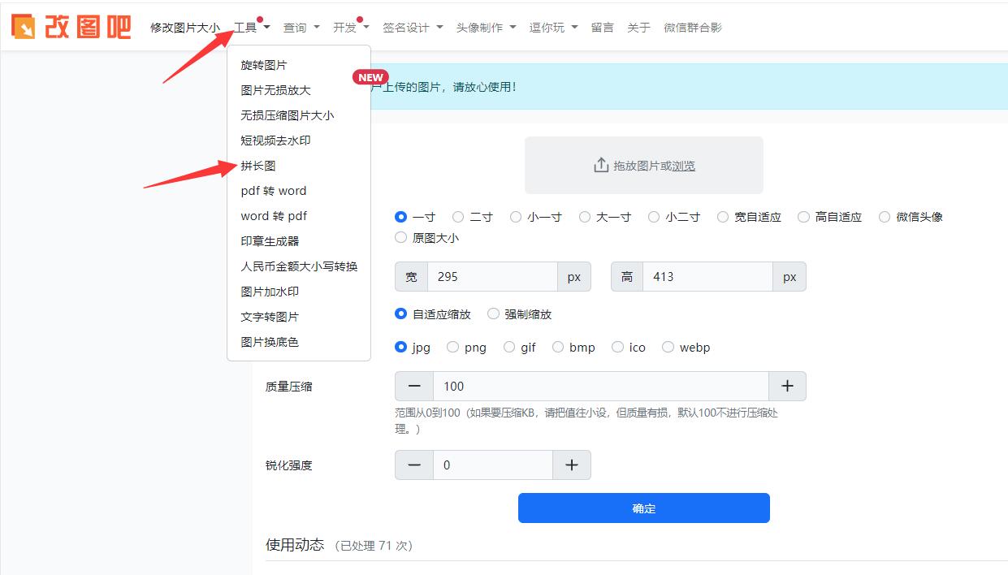Image resolution: width=1008 pixels, height=575 pixels.
Task: Click the minus stepper beside 锐化强度
Action: [x=413, y=465]
